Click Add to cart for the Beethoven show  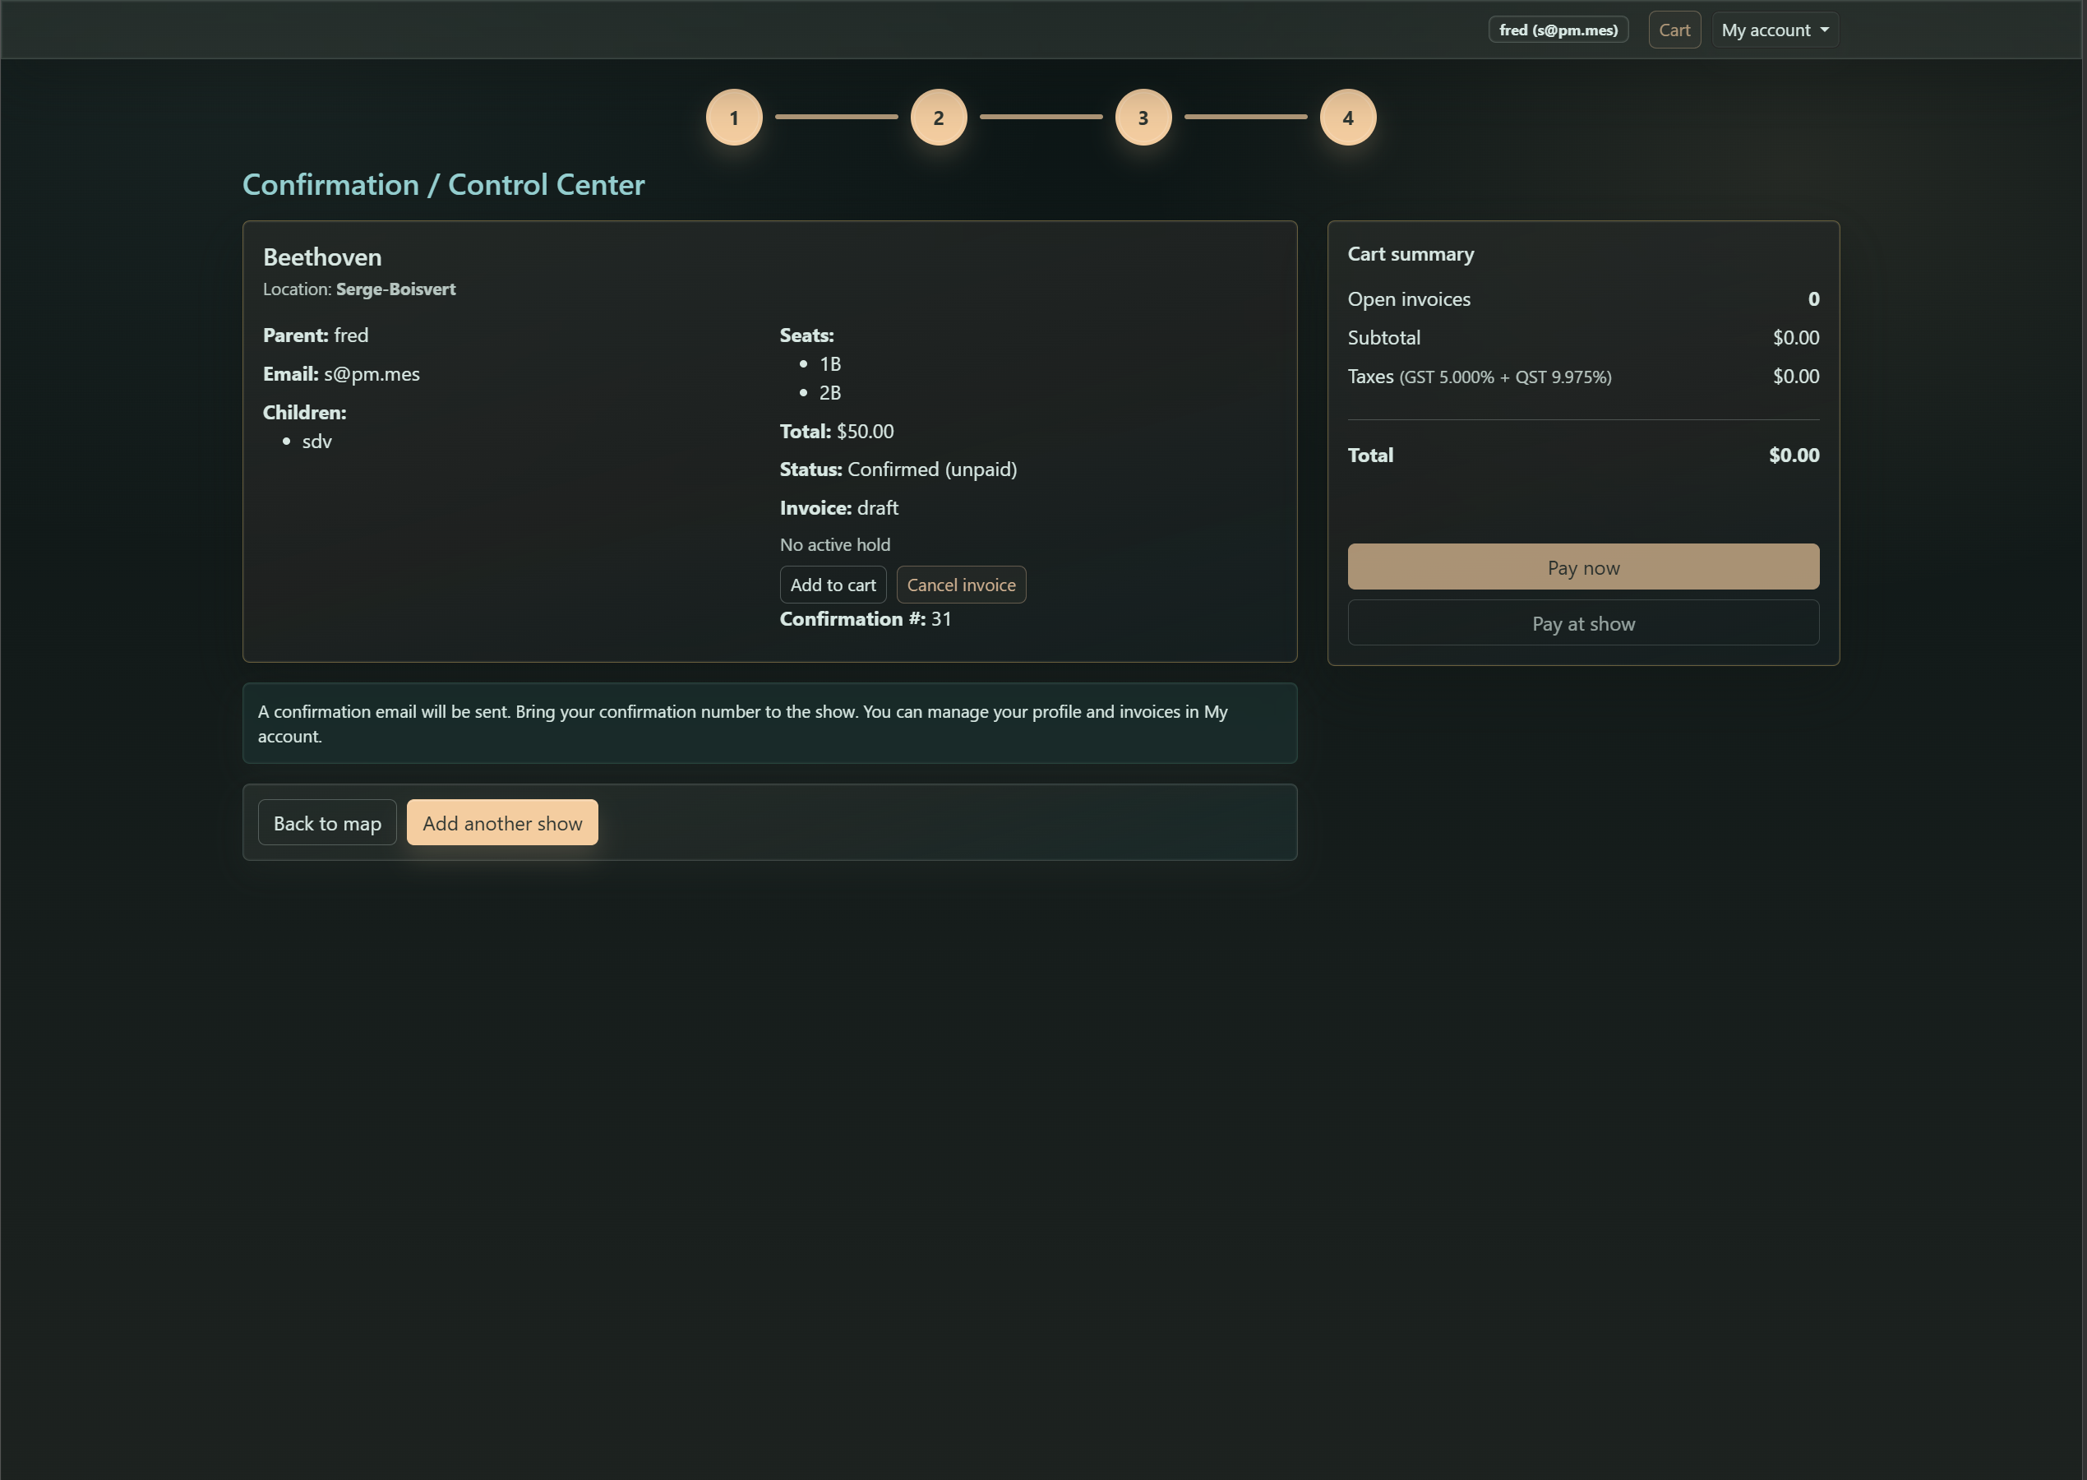coord(832,584)
